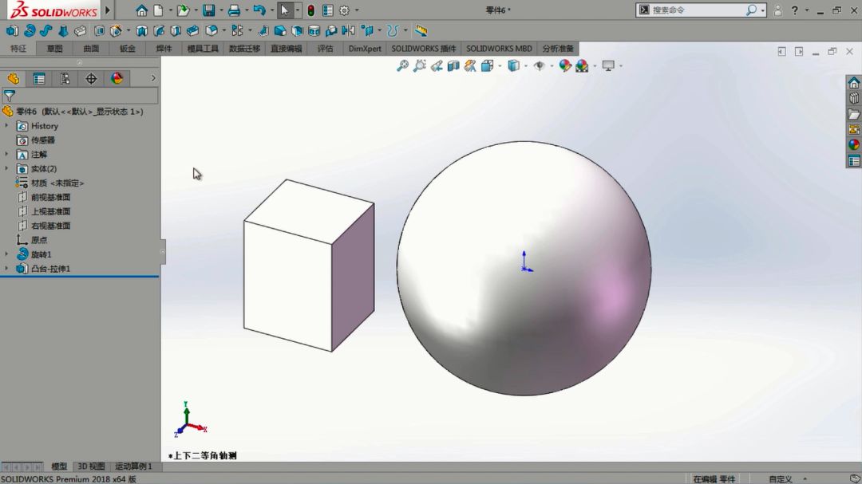Click the Undo arrow icon
The width and height of the screenshot is (862, 484).
coord(259,10)
